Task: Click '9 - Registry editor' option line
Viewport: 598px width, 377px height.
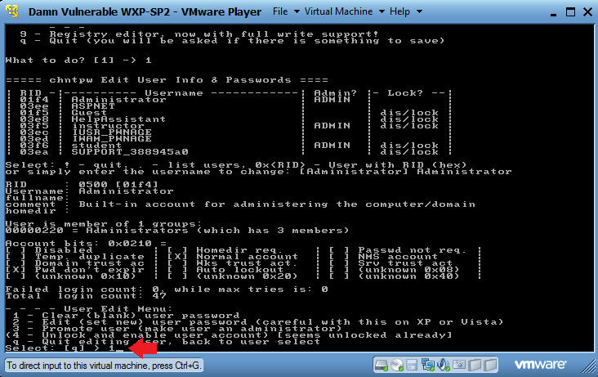Action: click(199, 34)
